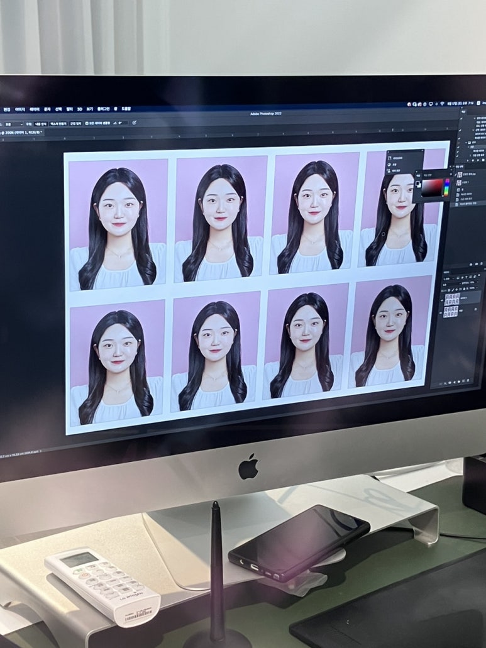Pick a color in the red color field
The image size is (486, 648).
431,187
